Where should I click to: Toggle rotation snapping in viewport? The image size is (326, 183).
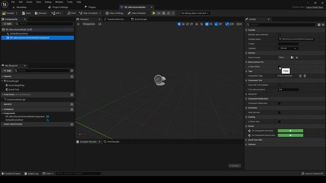pos(216,24)
